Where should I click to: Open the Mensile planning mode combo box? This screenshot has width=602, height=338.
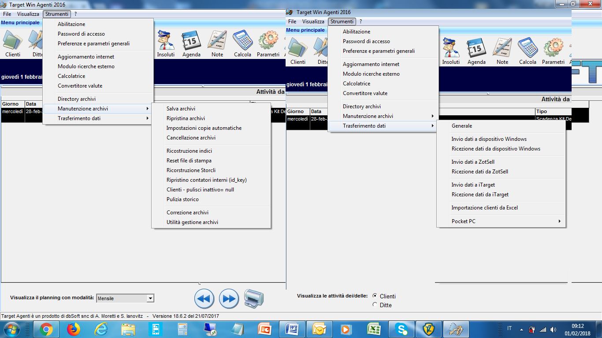125,298
